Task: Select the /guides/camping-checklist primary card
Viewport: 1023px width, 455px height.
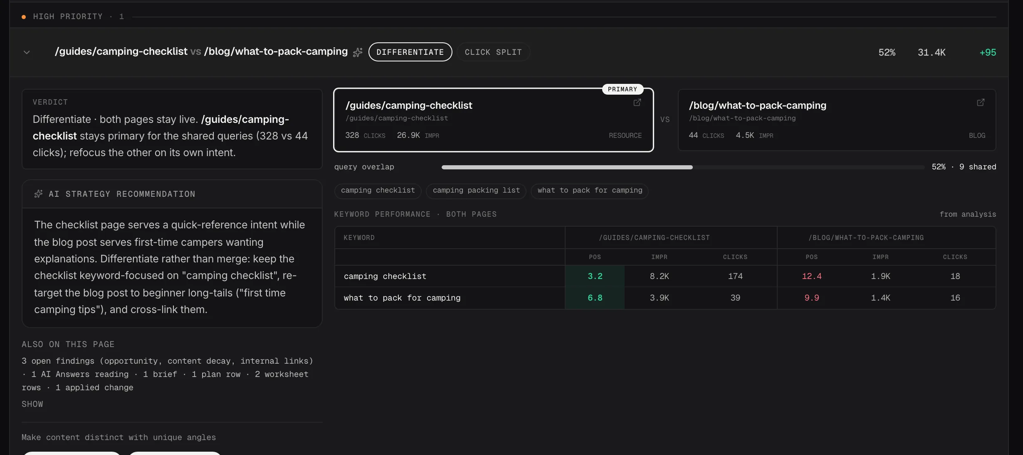Action: [x=493, y=120]
